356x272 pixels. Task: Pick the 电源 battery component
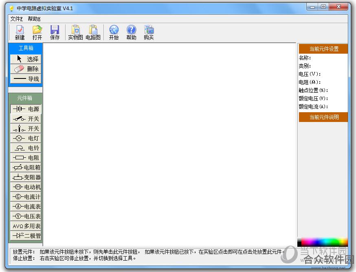pos(26,109)
